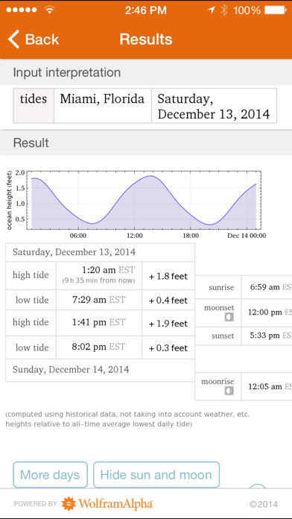Tap the Miami, Florida location cell
This screenshot has height=519, width=292.
(x=103, y=106)
